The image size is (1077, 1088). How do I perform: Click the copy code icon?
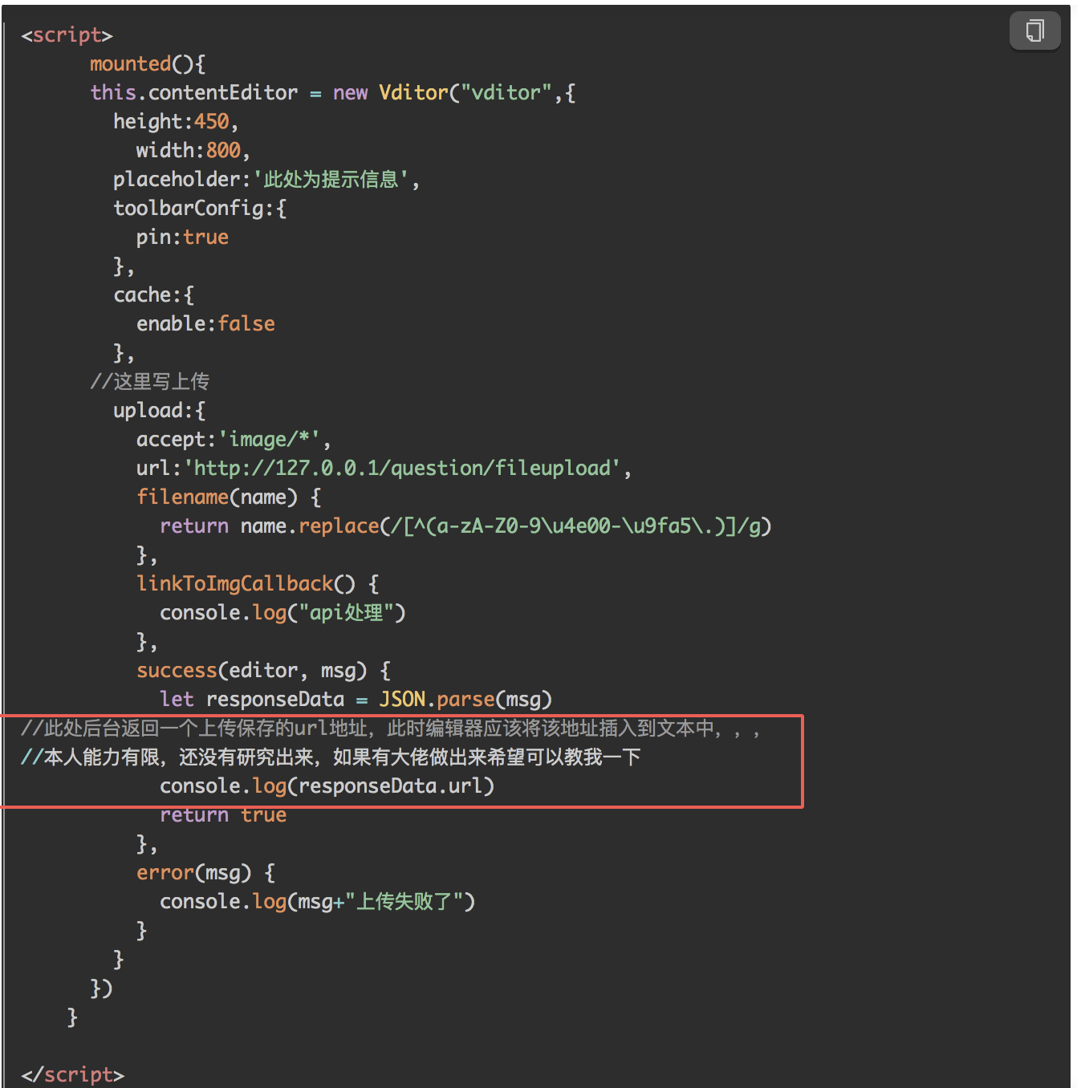click(1034, 30)
